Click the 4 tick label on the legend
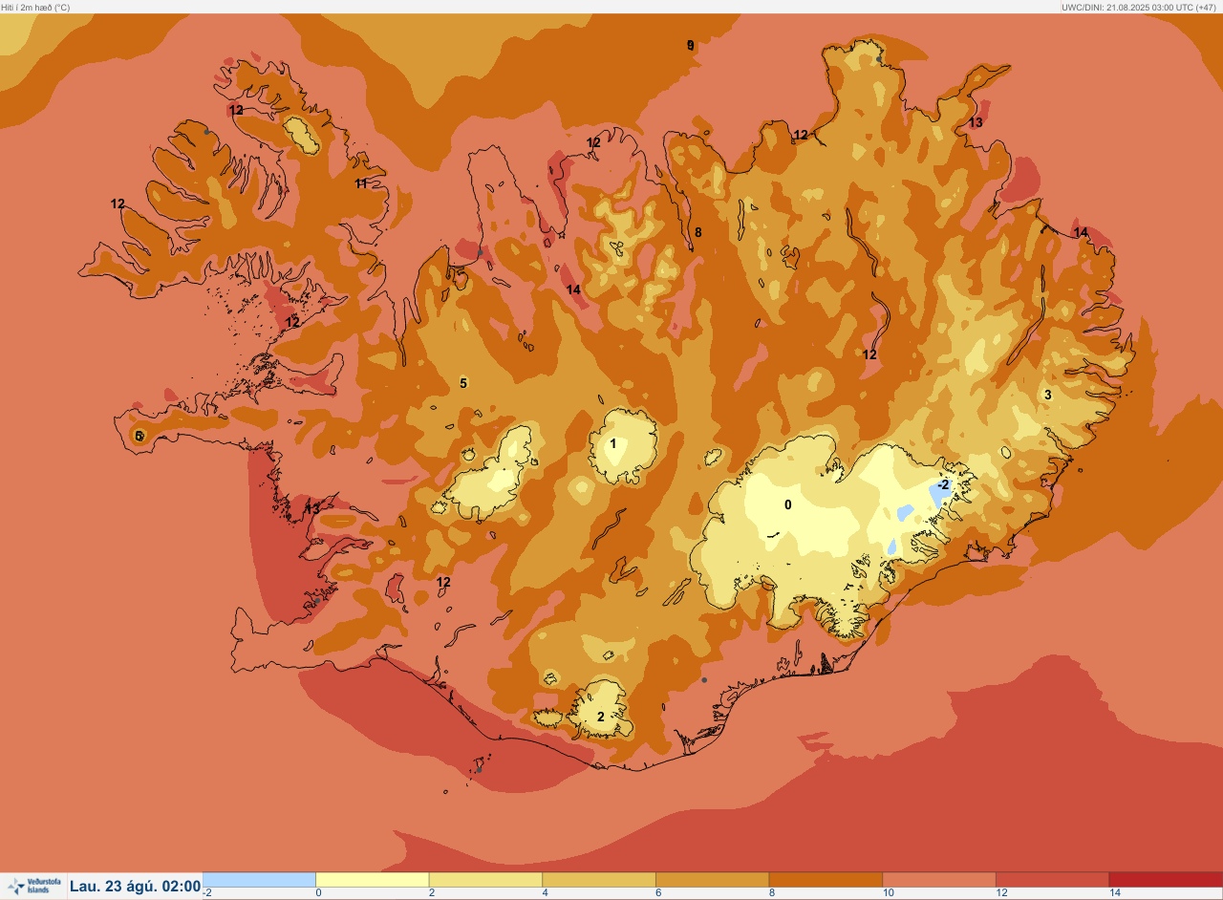The height and width of the screenshot is (900, 1223). click(546, 893)
